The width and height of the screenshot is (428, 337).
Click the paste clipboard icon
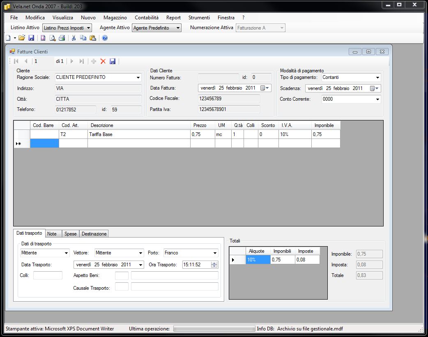(93, 38)
